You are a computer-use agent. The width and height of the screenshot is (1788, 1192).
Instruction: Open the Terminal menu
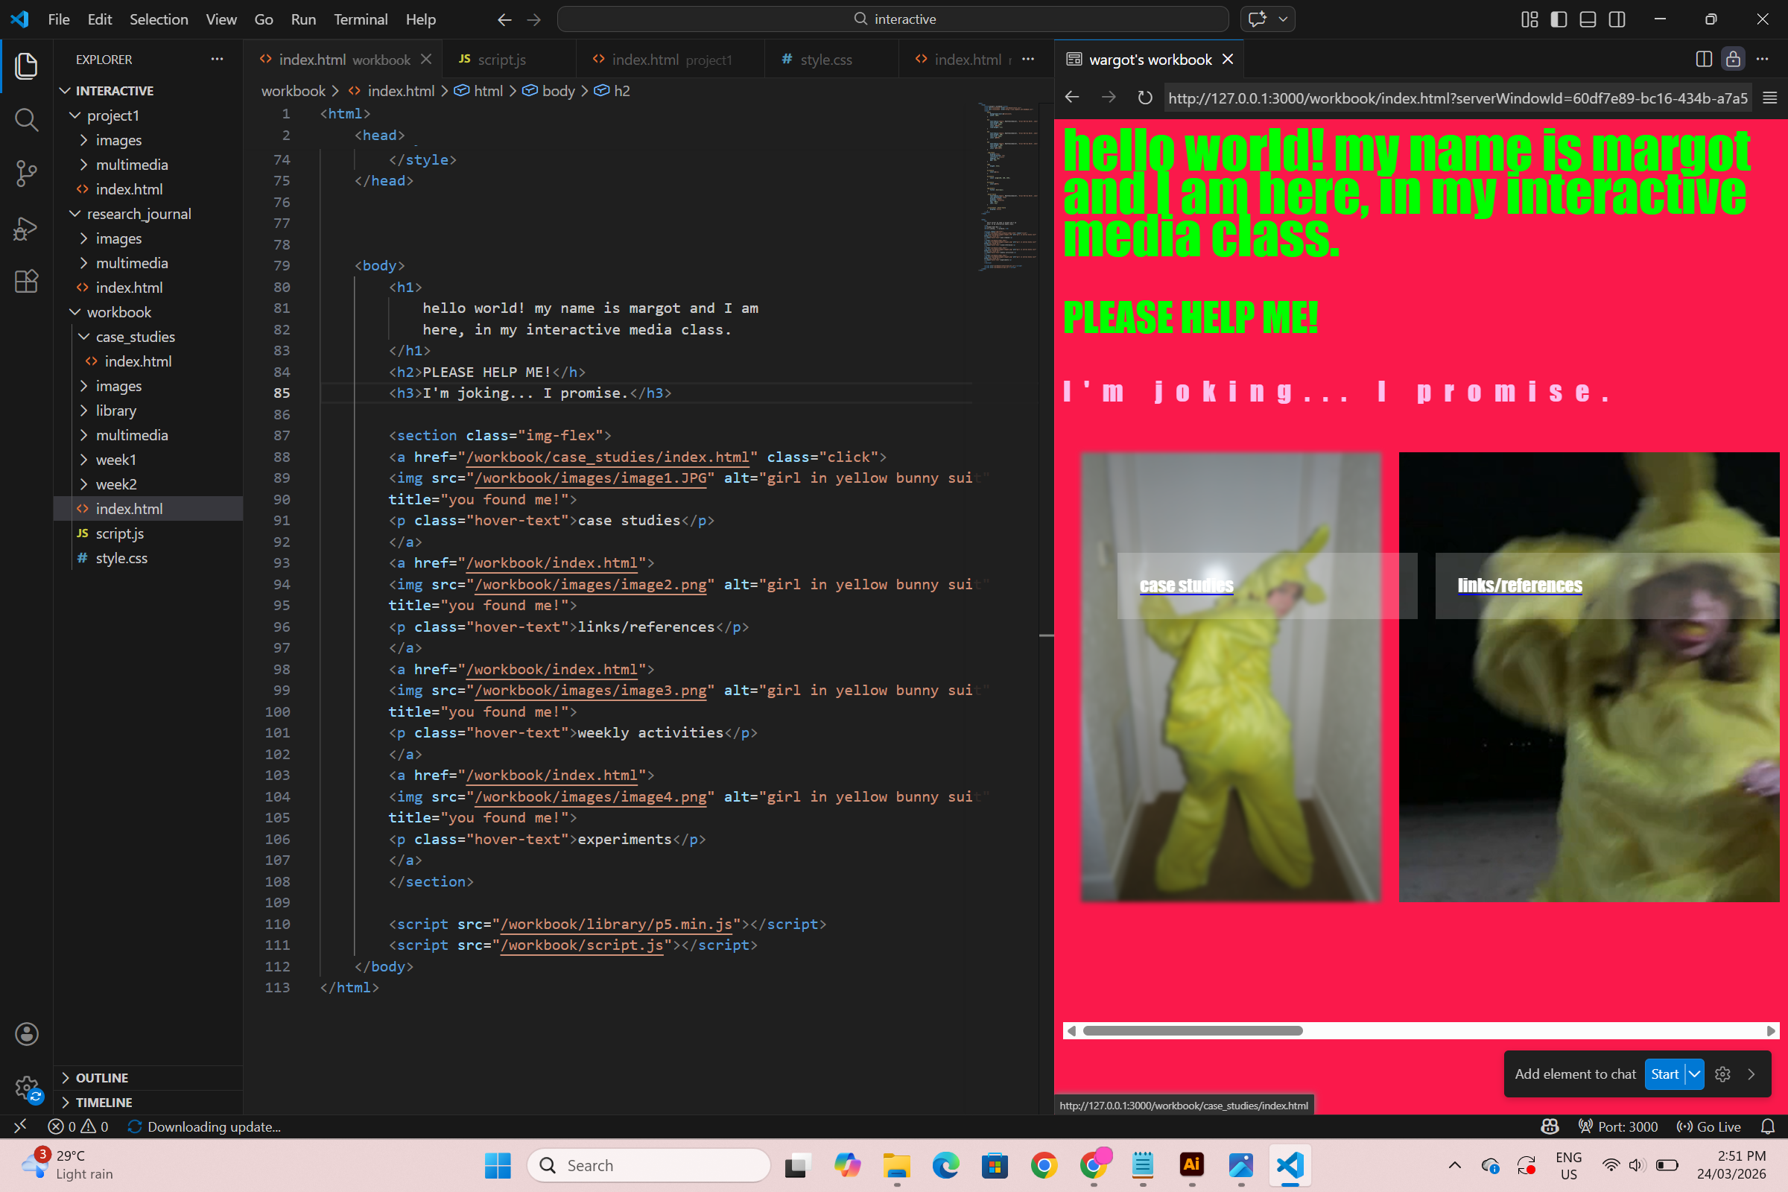click(x=361, y=19)
